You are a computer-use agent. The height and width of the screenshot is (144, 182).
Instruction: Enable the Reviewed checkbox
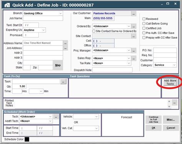click(x=144, y=19)
